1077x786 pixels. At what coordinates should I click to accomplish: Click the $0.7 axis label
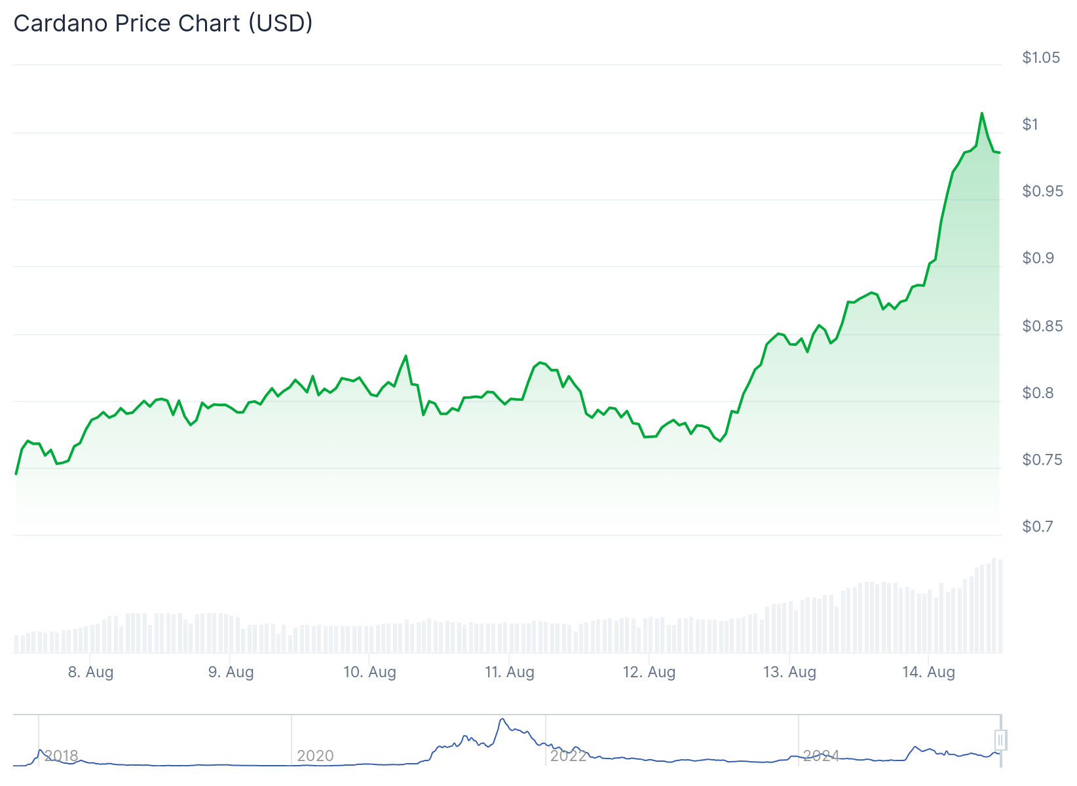coord(1038,526)
